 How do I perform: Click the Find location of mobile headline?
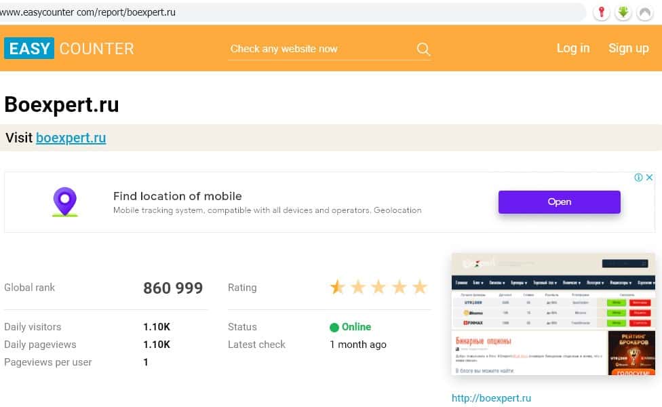(177, 196)
